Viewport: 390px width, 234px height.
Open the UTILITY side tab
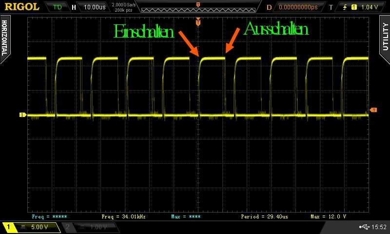coord(385,37)
